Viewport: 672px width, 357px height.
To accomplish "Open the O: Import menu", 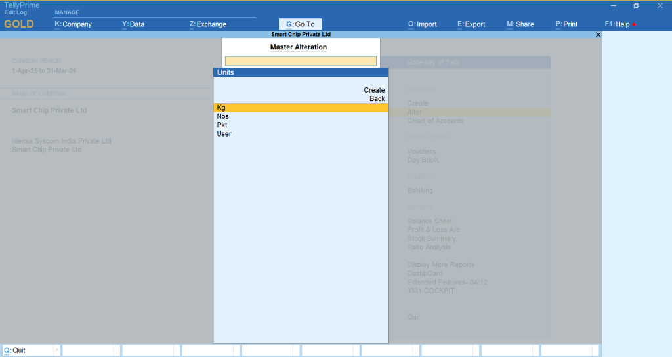I will [x=422, y=24].
